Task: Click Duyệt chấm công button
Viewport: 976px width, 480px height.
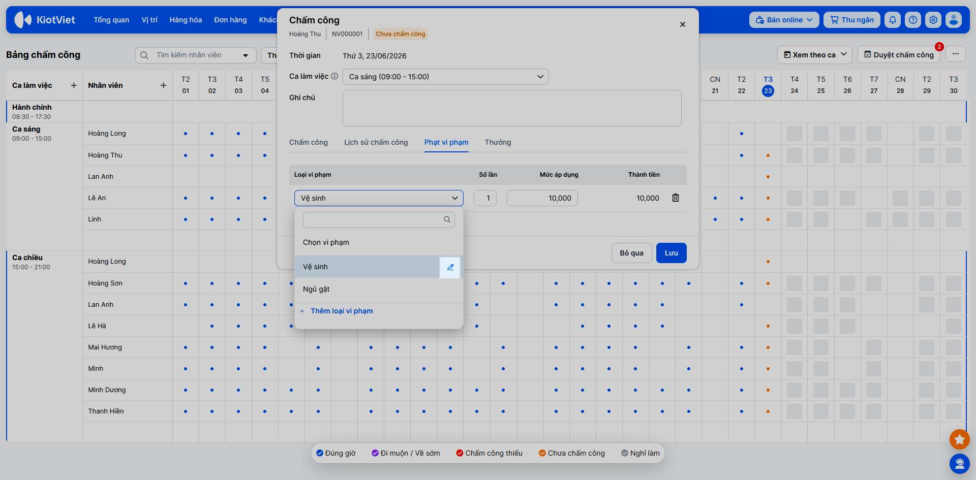Action: point(899,54)
